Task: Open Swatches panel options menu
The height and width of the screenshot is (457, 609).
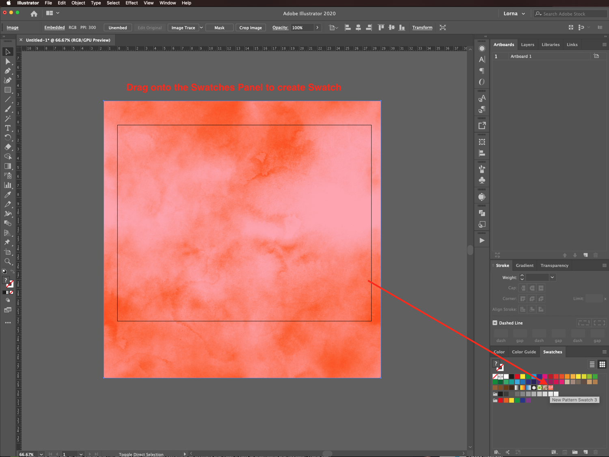Action: 604,352
